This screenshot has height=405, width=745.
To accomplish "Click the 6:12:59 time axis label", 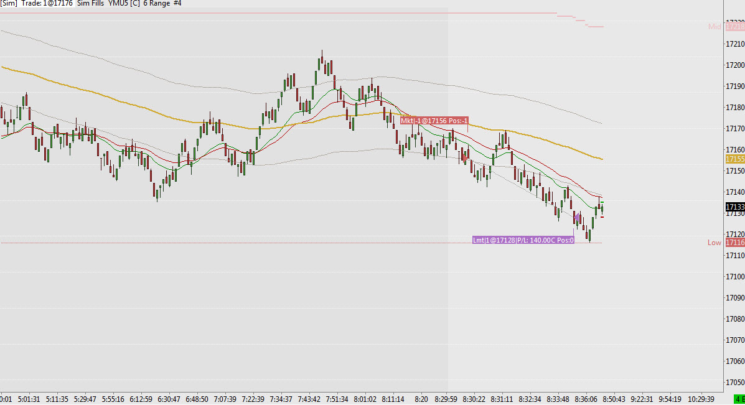I will pos(141,399).
